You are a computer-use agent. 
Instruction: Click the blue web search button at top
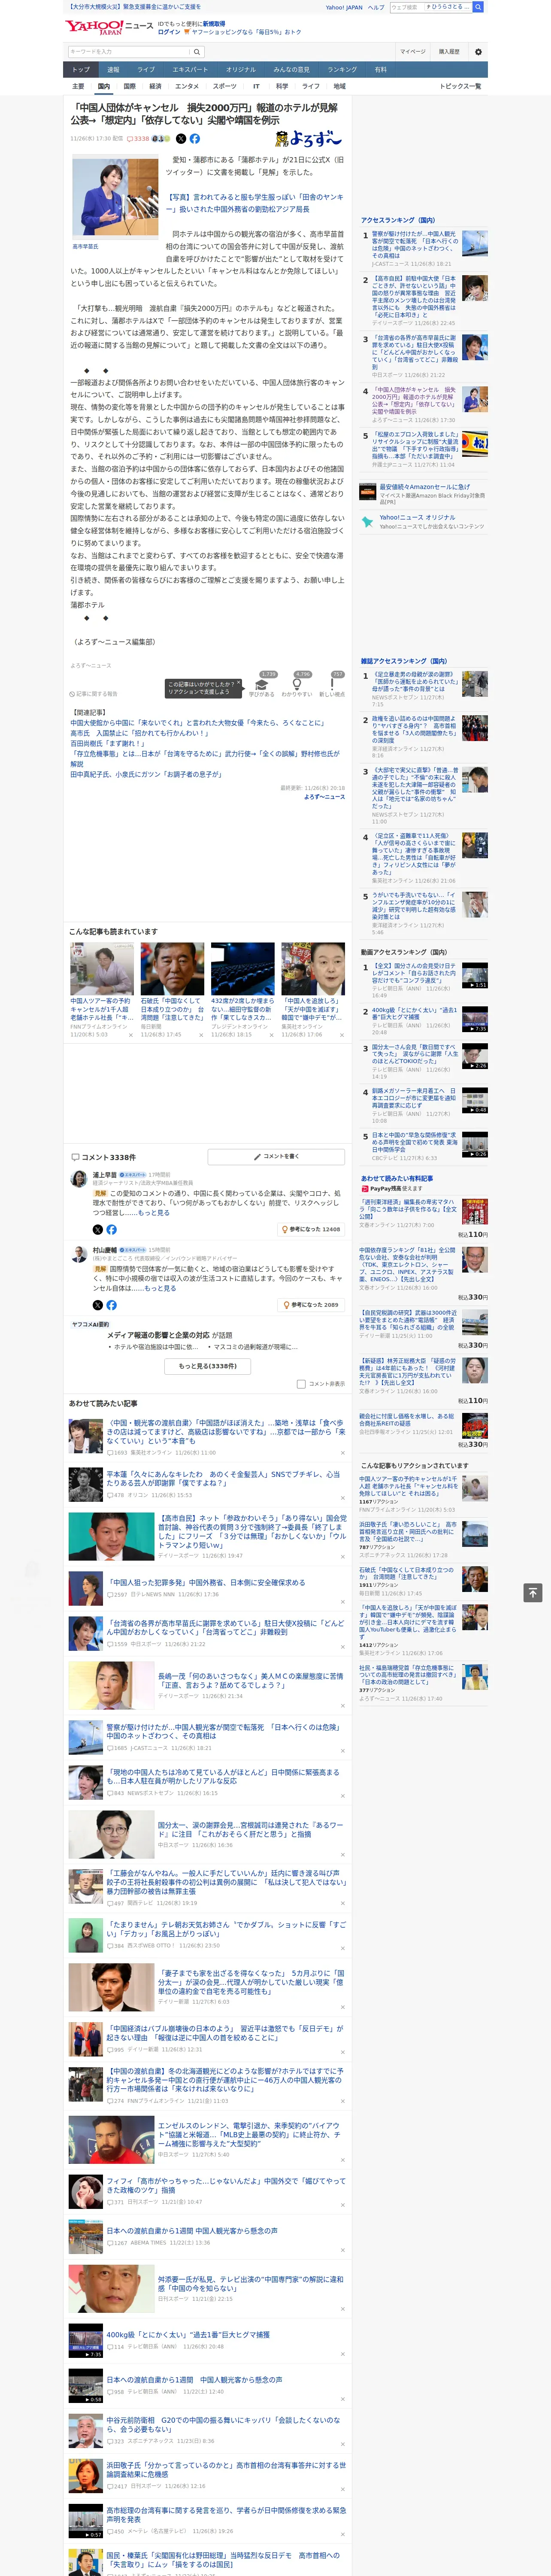[x=478, y=7]
